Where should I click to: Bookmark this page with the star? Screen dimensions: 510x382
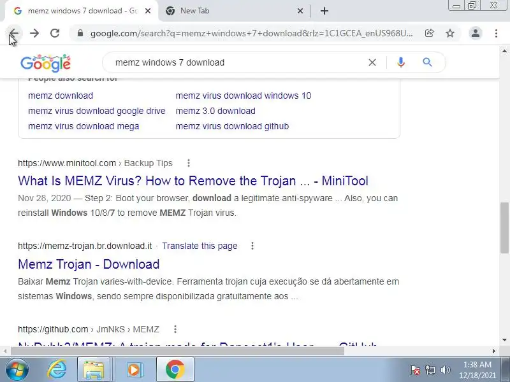450,33
